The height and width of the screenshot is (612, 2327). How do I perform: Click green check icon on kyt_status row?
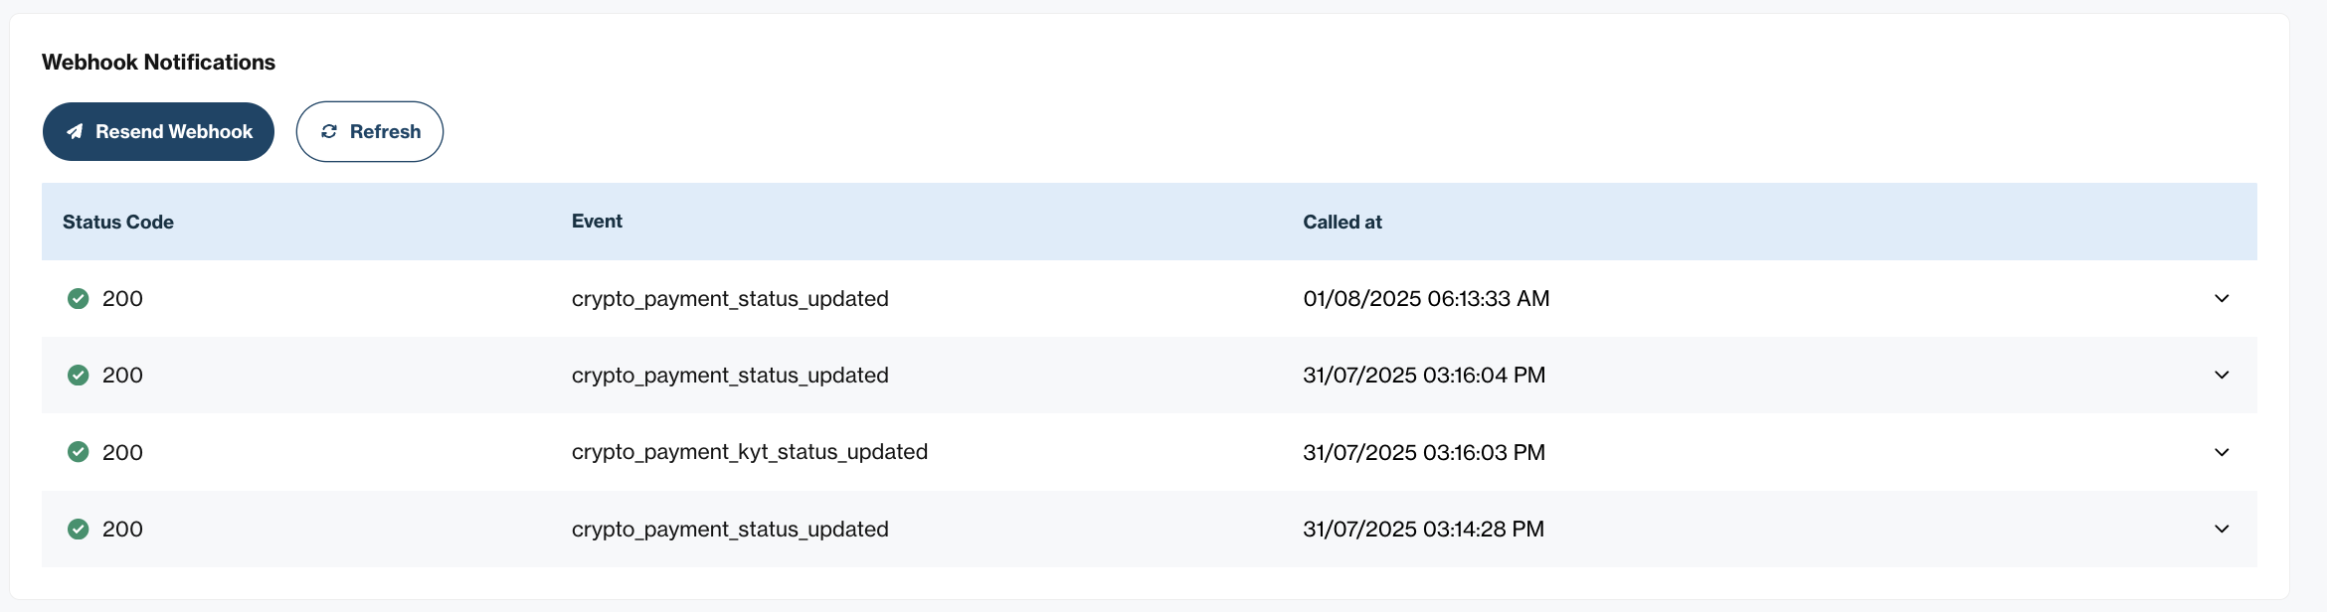pyautogui.click(x=78, y=452)
